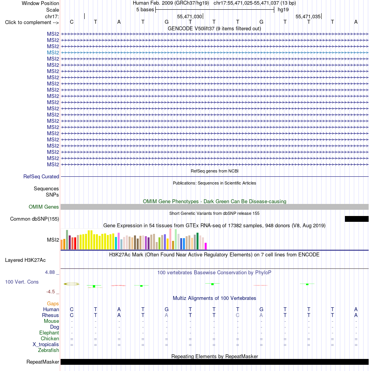369x371 pixels.
Task: Click the 'hg19' label beside the scale bar
Action: click(283, 10)
